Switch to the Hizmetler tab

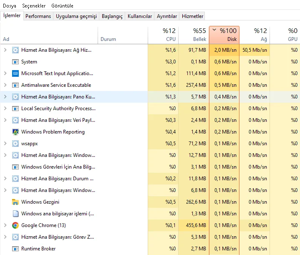pos(192,16)
